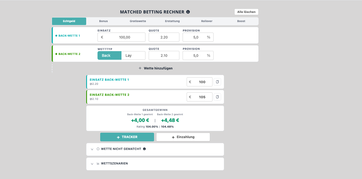Open the Gratiswette tab
The image size is (362, 179).
click(x=138, y=21)
